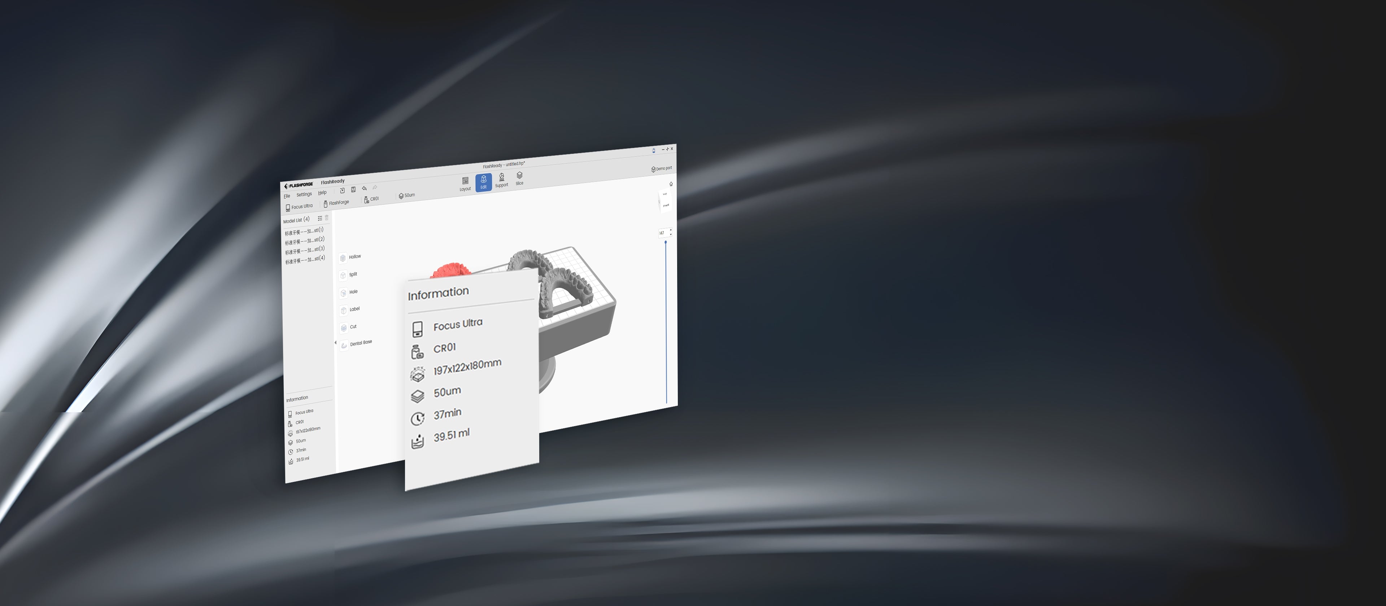This screenshot has height=606, width=1386.
Task: Click the save file icon
Action: point(353,189)
